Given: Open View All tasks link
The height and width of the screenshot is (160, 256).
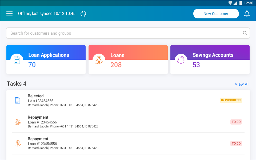Looking at the screenshot, I should pos(242,84).
